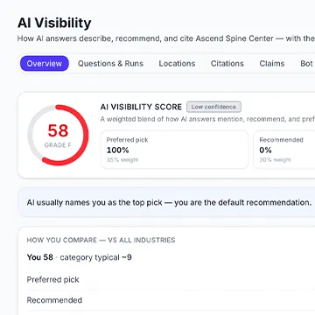Click the partially visible Bot tab
The image size is (315, 315).
(307, 64)
